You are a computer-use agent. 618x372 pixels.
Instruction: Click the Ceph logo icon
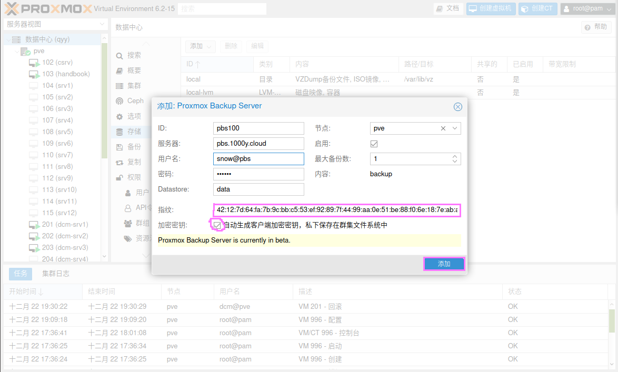119,101
